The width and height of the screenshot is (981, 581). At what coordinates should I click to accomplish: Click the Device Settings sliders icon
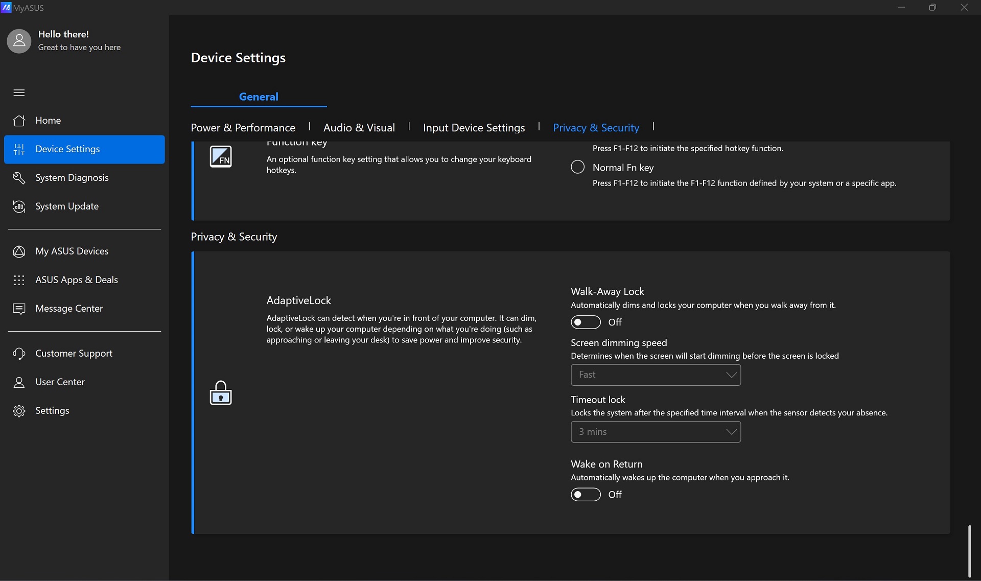point(19,149)
